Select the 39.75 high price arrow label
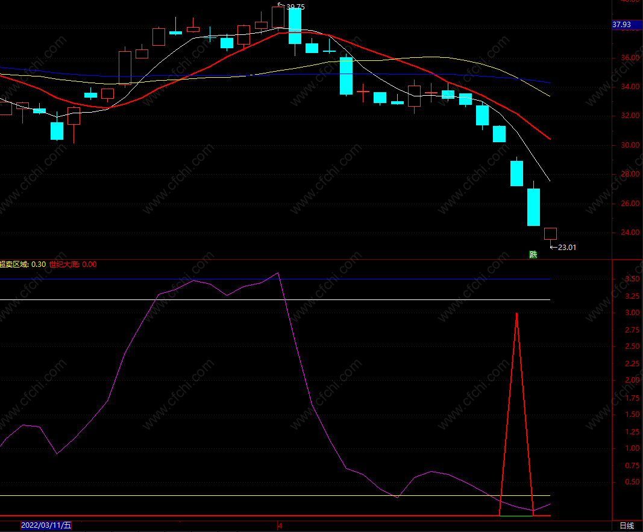Screen dimensions: 643x532 pyautogui.click(x=292, y=7)
